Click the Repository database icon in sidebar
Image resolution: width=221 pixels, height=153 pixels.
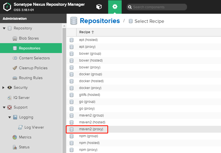pos(10,28)
